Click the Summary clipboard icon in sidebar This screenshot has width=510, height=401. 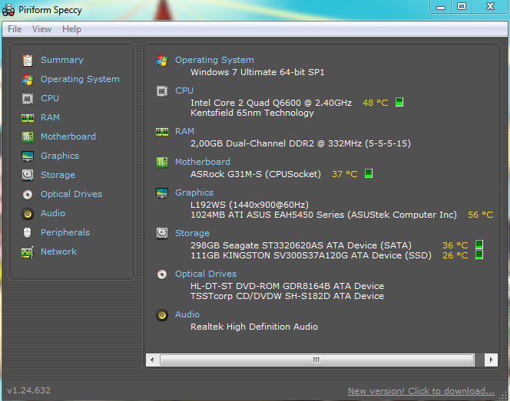(28, 60)
